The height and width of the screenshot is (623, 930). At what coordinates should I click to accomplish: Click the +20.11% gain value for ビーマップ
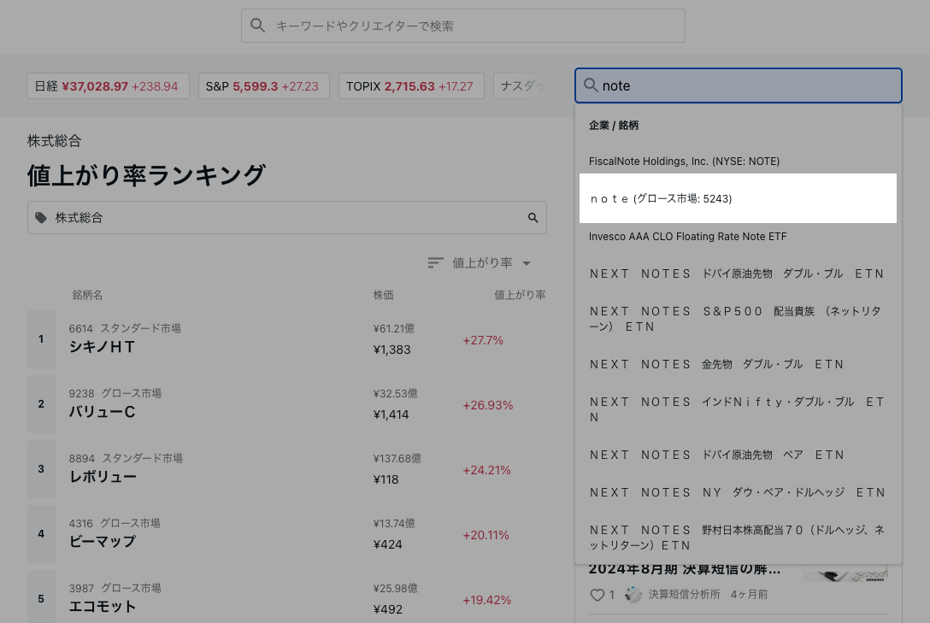pos(486,535)
